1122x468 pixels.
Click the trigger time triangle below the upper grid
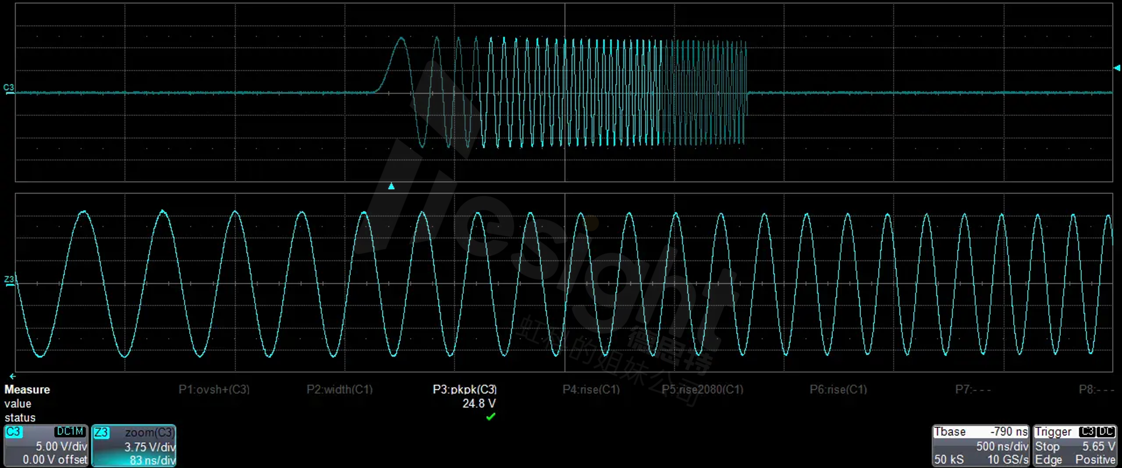391,186
